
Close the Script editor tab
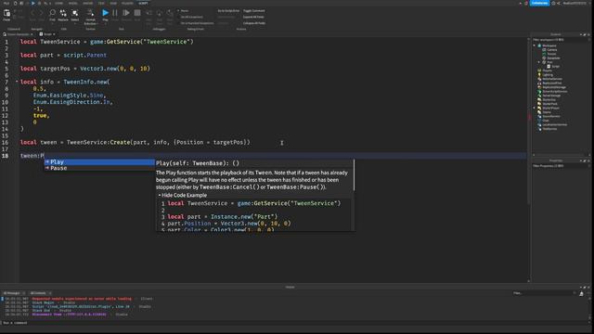pos(54,34)
